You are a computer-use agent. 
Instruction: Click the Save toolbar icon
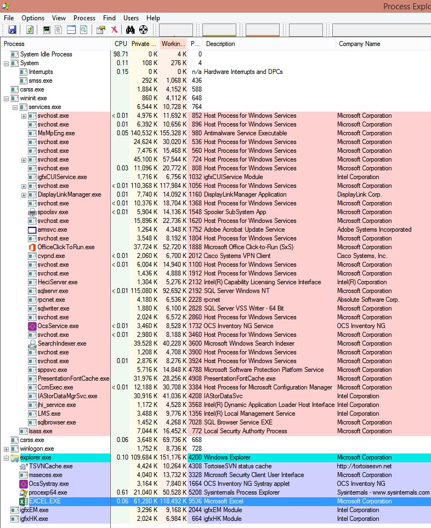12,30
